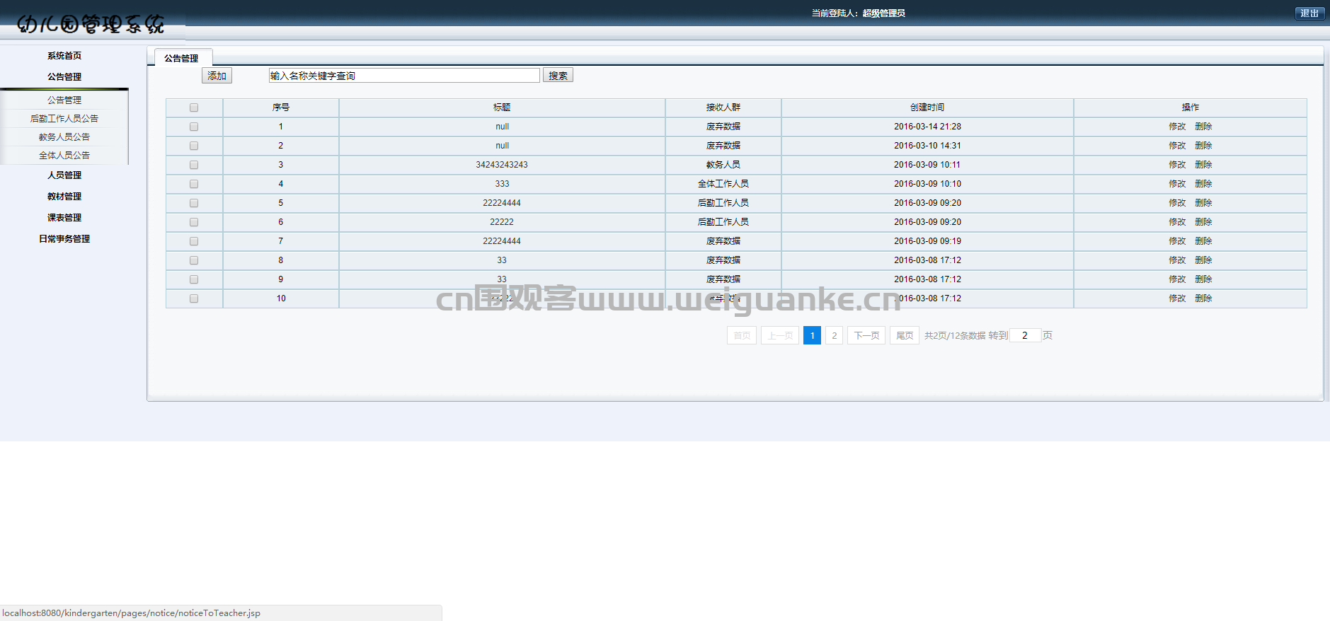
Task: Log out with the 退出 button
Action: coord(1309,13)
